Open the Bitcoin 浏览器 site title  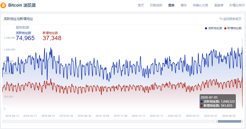point(22,5)
